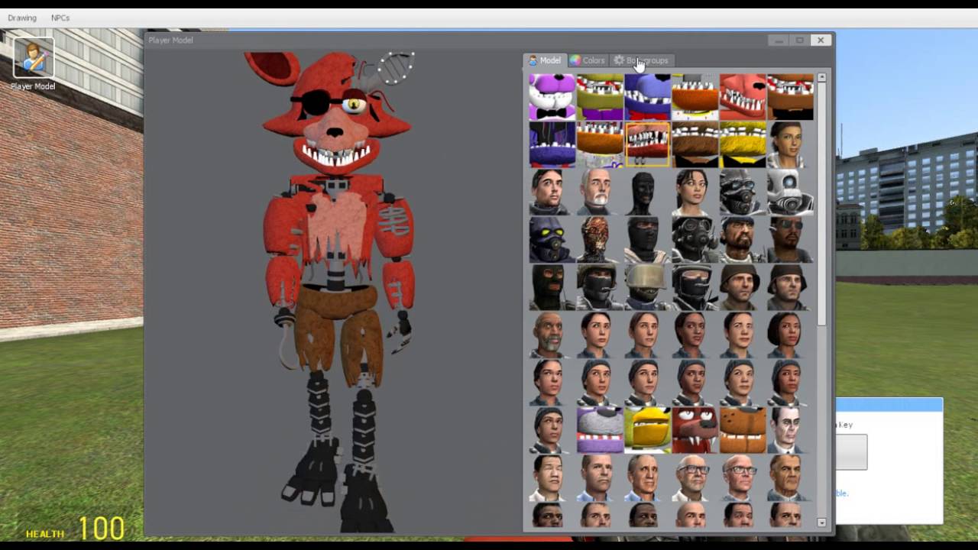The width and height of the screenshot is (978, 550).
Task: Select the yellow-eyed gas mask soldier model
Action: pyautogui.click(x=552, y=239)
